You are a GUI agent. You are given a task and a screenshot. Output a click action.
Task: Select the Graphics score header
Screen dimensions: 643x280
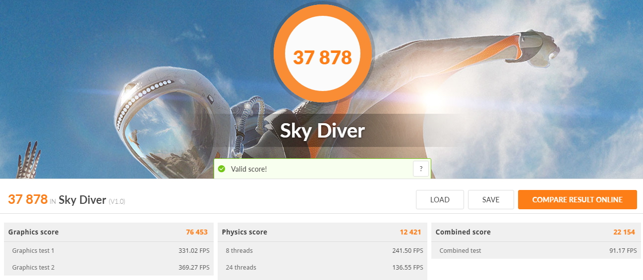pyautogui.click(x=33, y=232)
